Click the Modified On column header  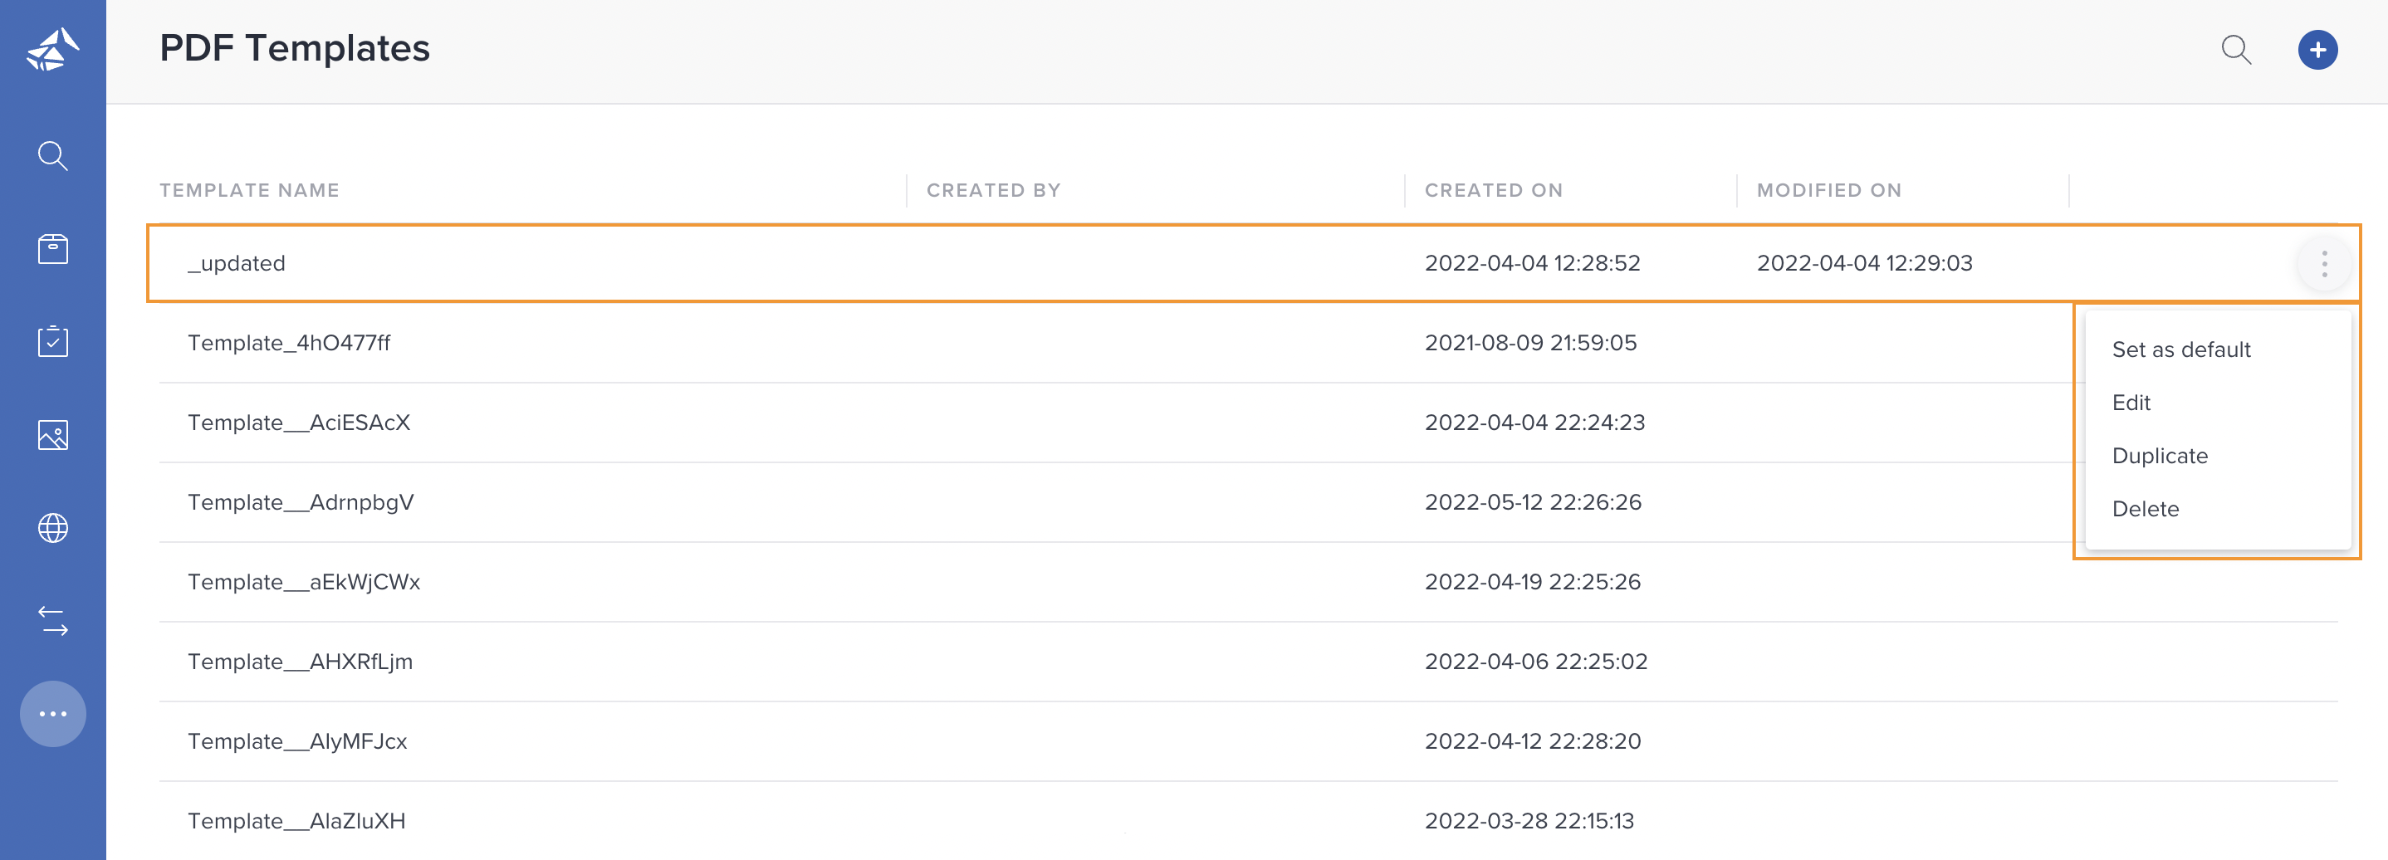coord(1828,190)
